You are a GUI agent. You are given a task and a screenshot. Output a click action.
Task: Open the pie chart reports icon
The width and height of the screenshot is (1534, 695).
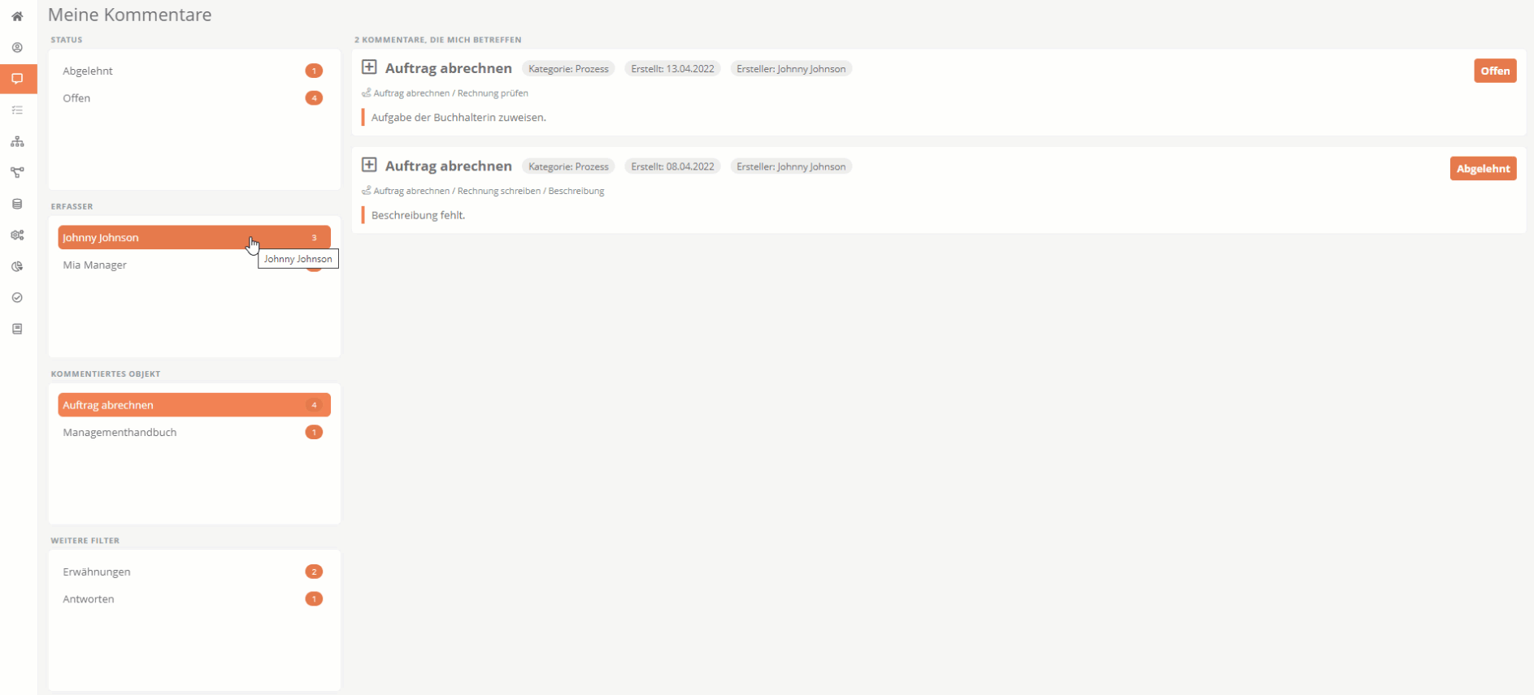[17, 266]
